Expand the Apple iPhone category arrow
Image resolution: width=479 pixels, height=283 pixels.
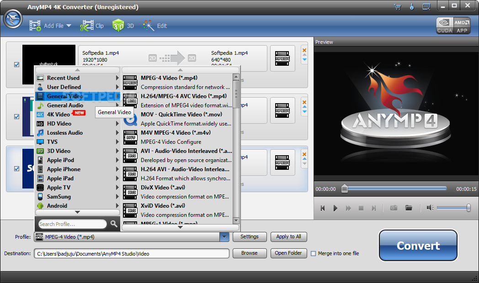point(117,169)
